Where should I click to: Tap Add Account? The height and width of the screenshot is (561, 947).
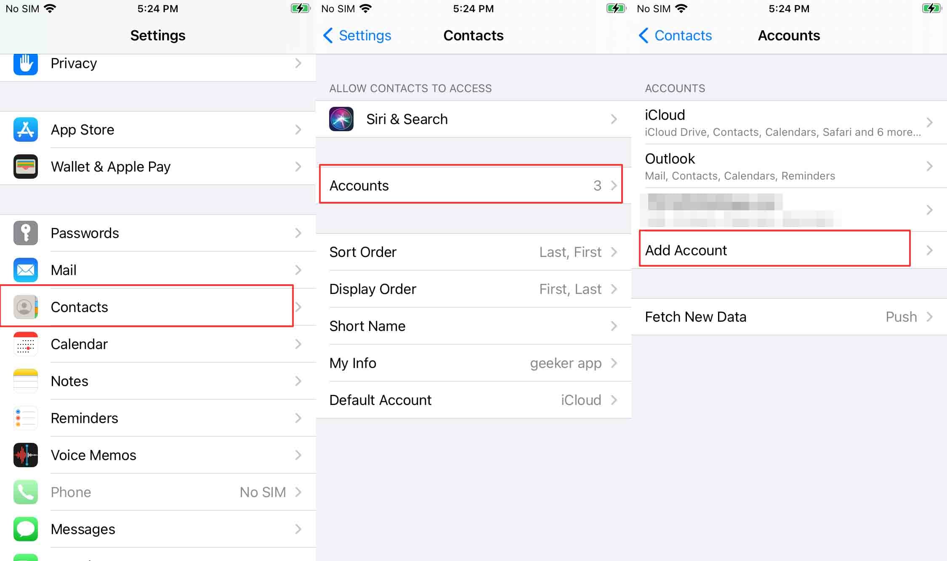pos(774,250)
